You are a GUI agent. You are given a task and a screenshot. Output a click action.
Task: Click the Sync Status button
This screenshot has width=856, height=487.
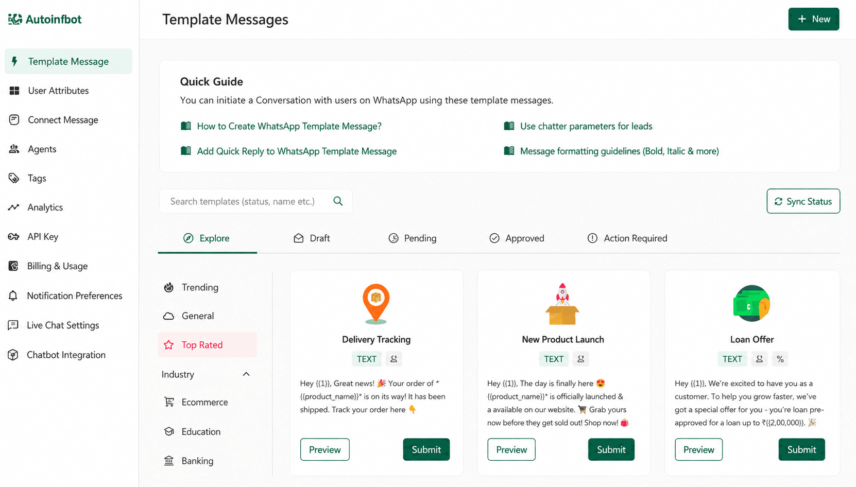[x=803, y=201]
